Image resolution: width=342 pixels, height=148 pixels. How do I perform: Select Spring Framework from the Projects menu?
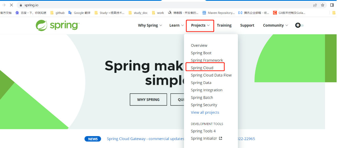[x=207, y=60]
